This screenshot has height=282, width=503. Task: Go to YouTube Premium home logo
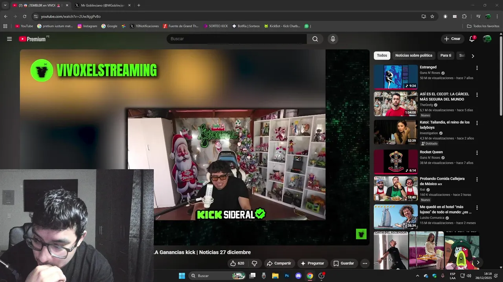[x=33, y=39]
